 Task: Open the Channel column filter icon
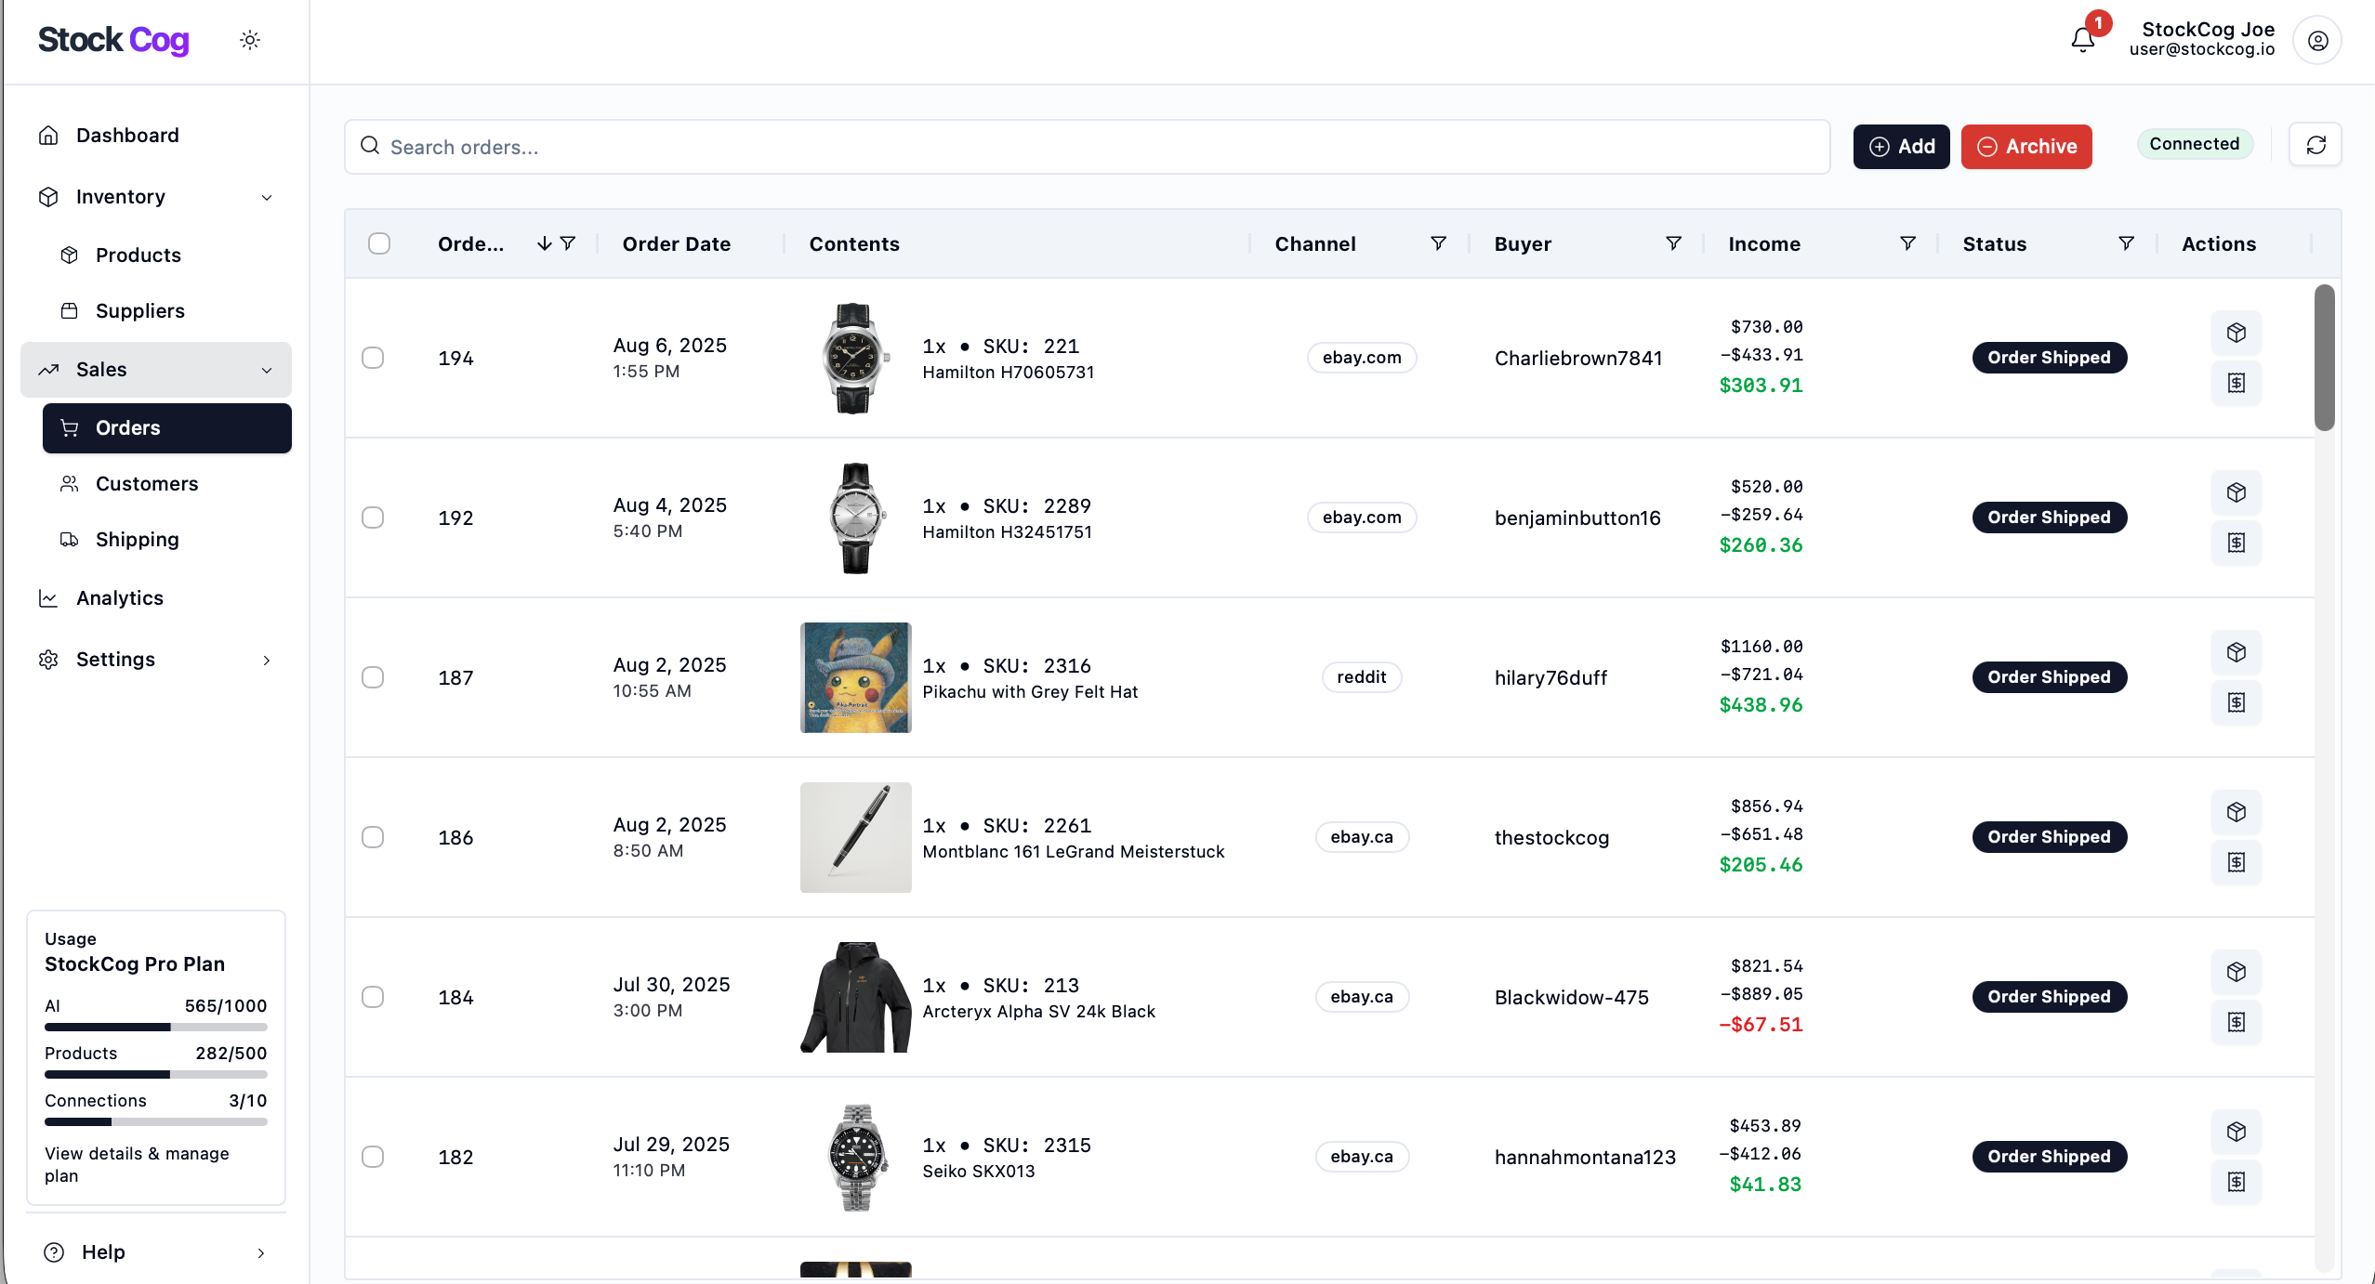point(1437,243)
